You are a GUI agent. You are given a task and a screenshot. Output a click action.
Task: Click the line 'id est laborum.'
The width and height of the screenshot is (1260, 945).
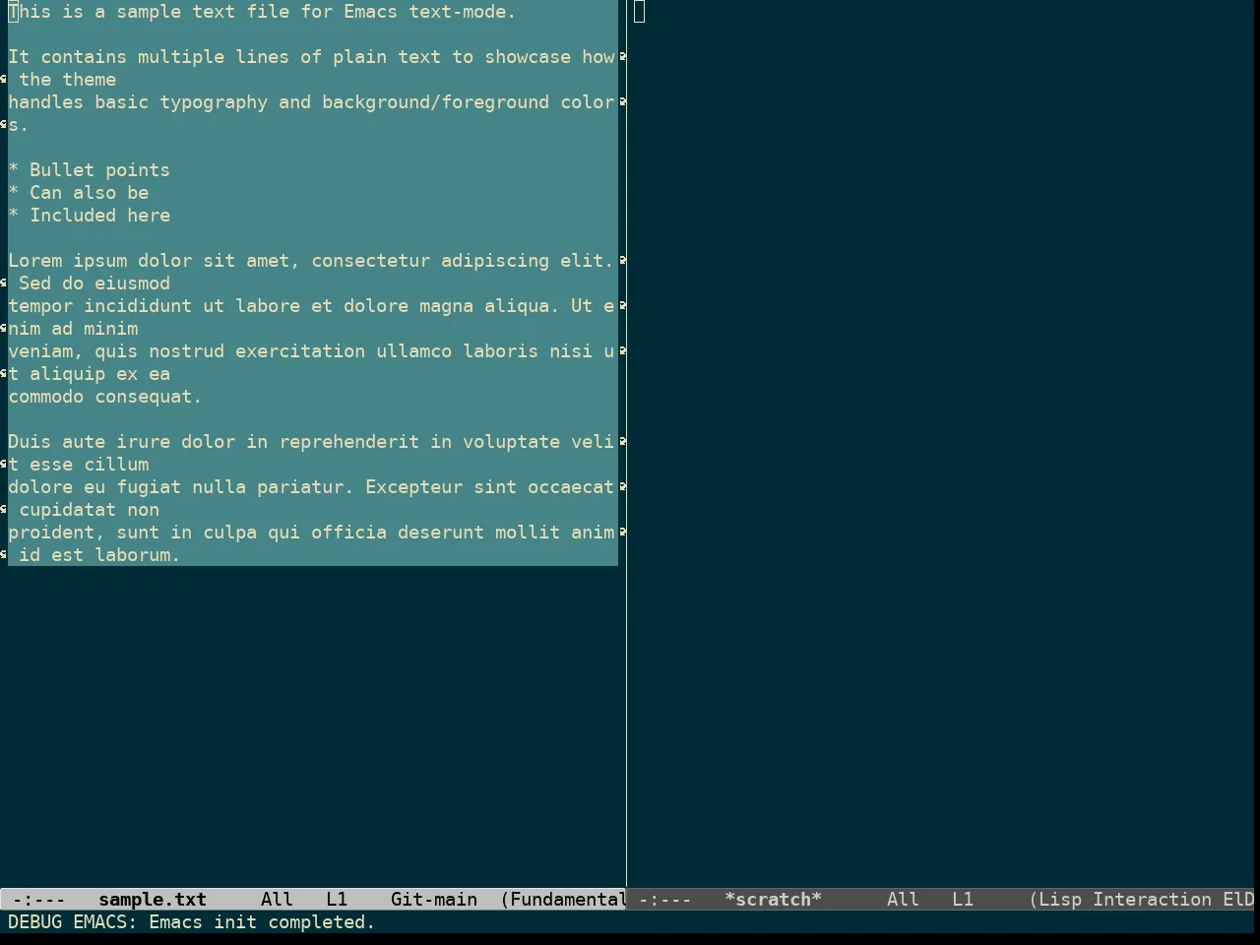99,555
